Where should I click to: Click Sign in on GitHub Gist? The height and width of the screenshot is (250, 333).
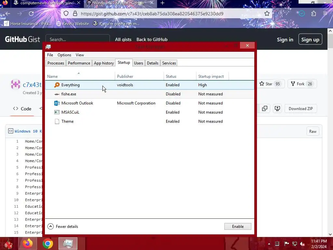click(x=285, y=39)
